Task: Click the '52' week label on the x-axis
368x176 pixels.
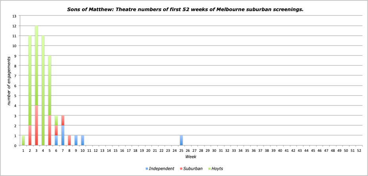Action: pos(359,151)
